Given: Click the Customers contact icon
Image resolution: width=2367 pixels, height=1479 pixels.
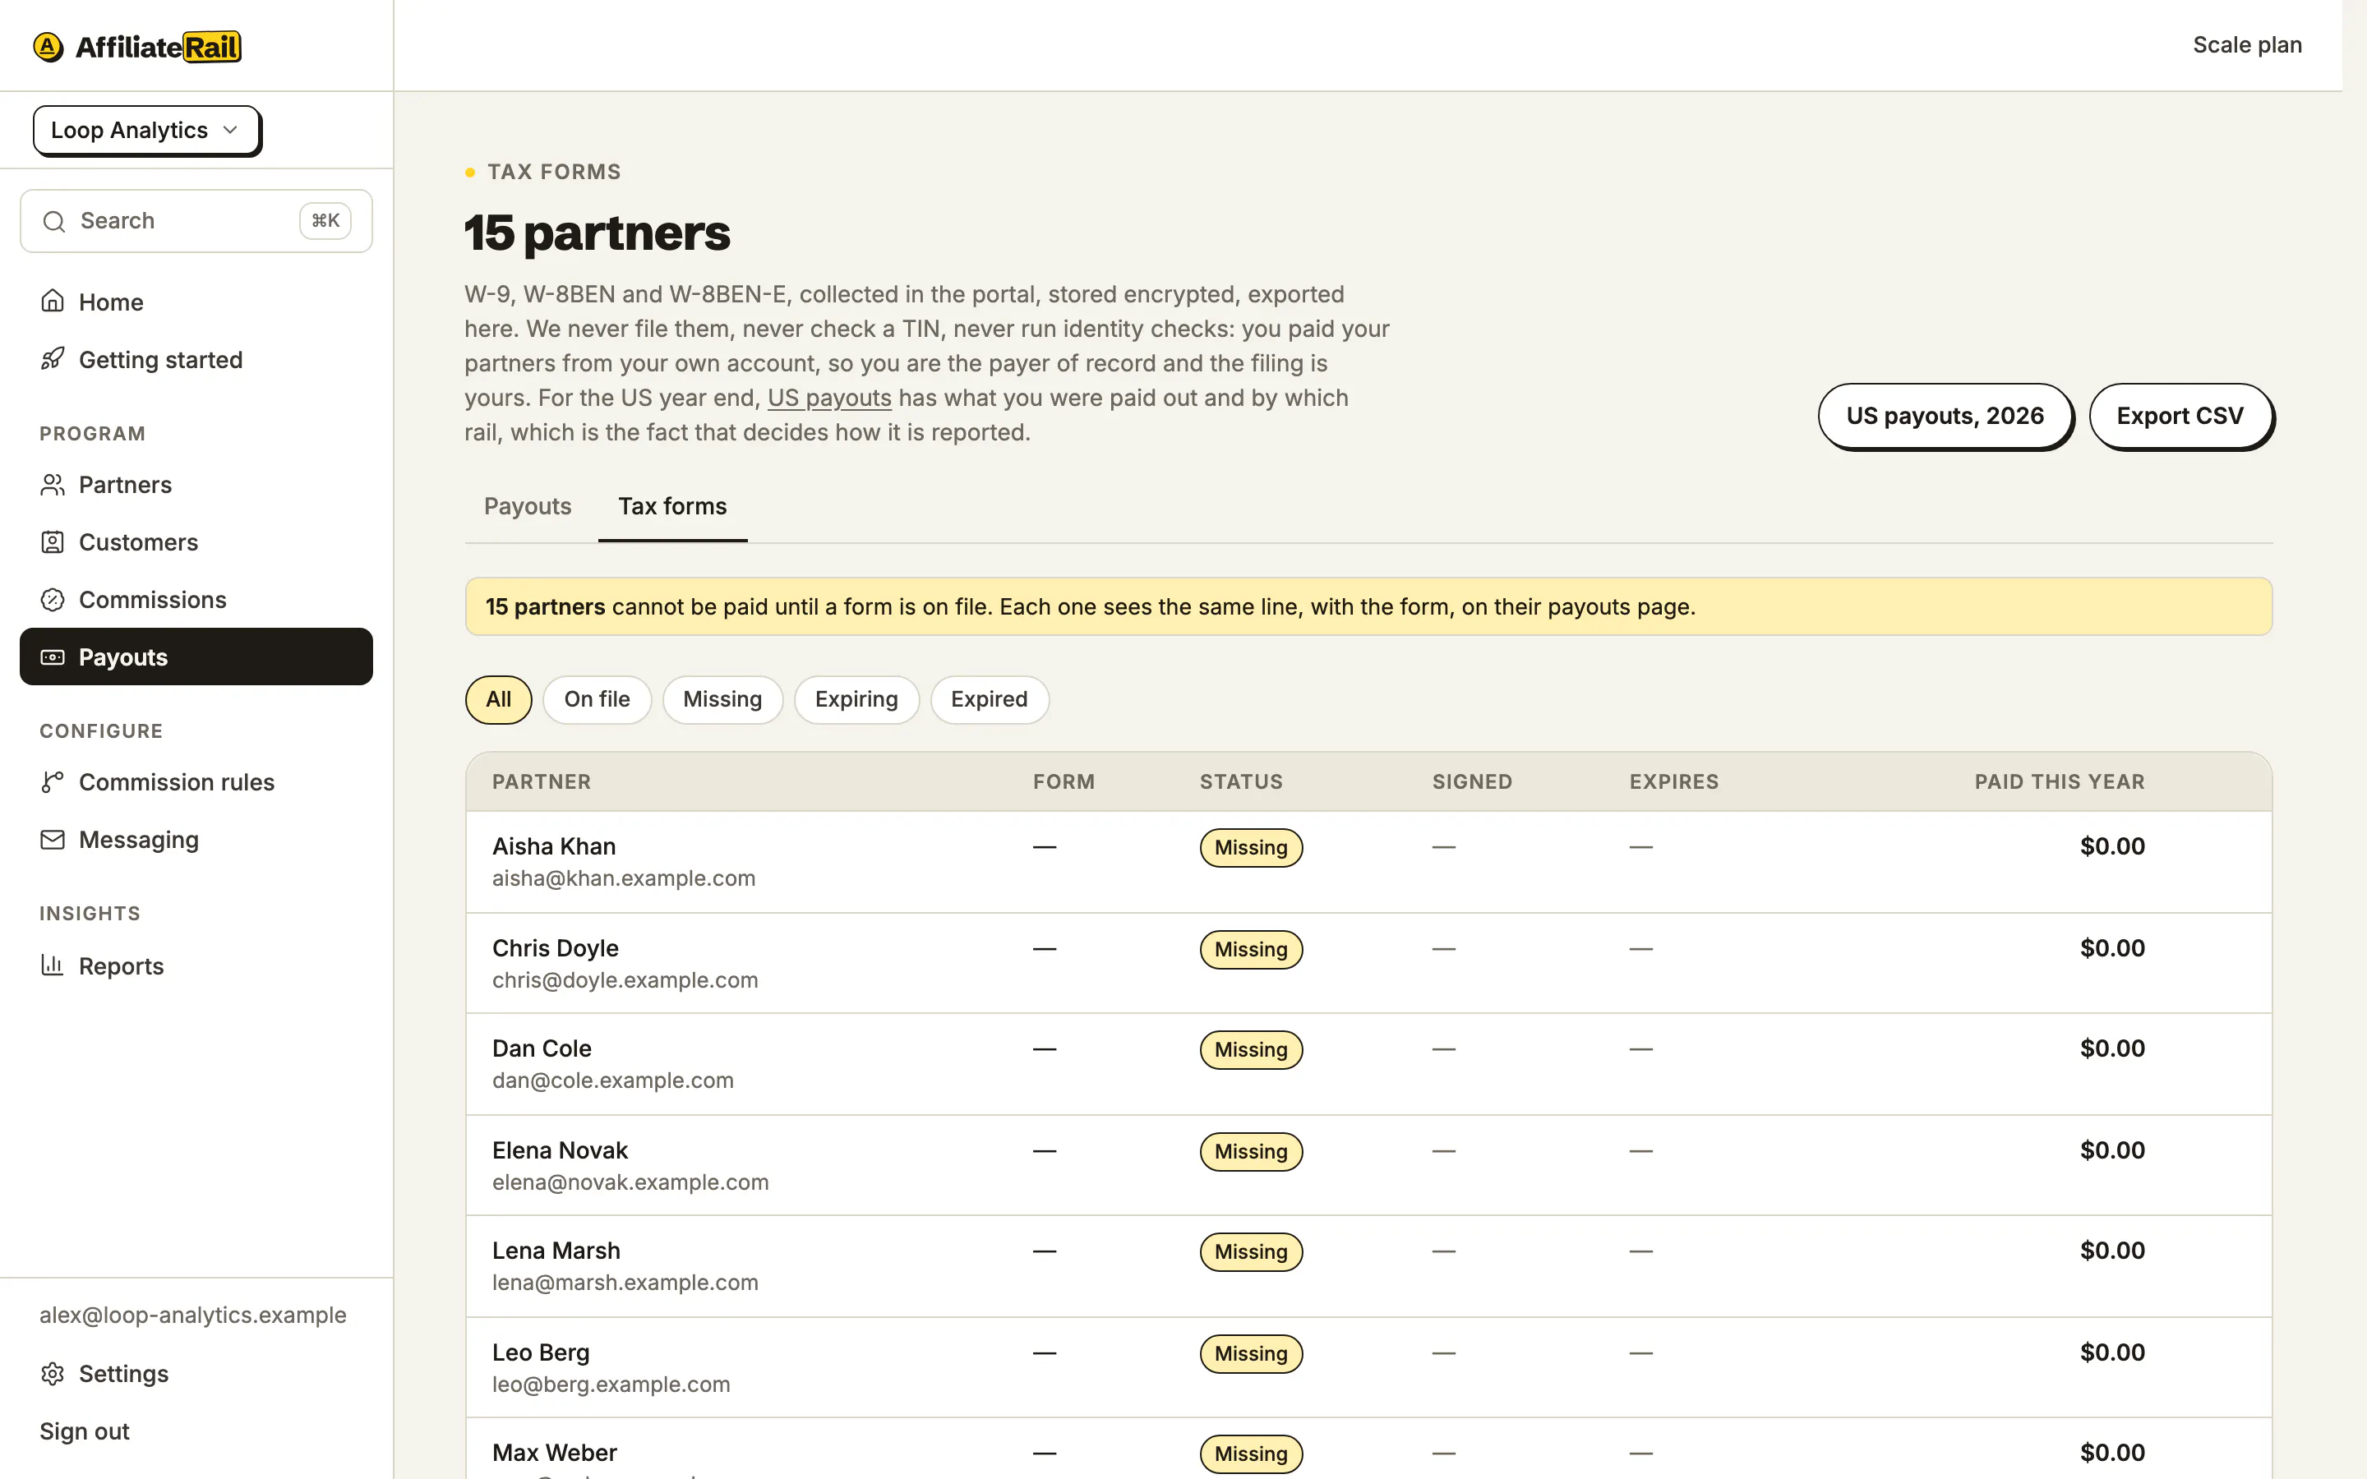Looking at the screenshot, I should pyautogui.click(x=53, y=542).
